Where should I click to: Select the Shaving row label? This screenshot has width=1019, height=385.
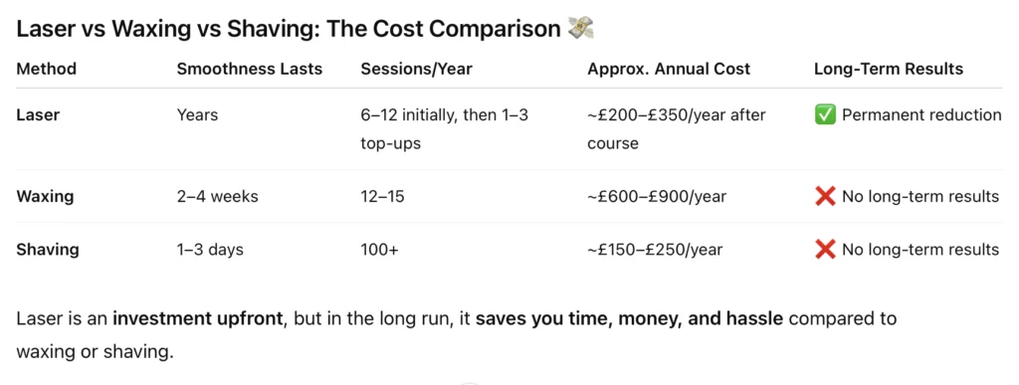tap(48, 250)
